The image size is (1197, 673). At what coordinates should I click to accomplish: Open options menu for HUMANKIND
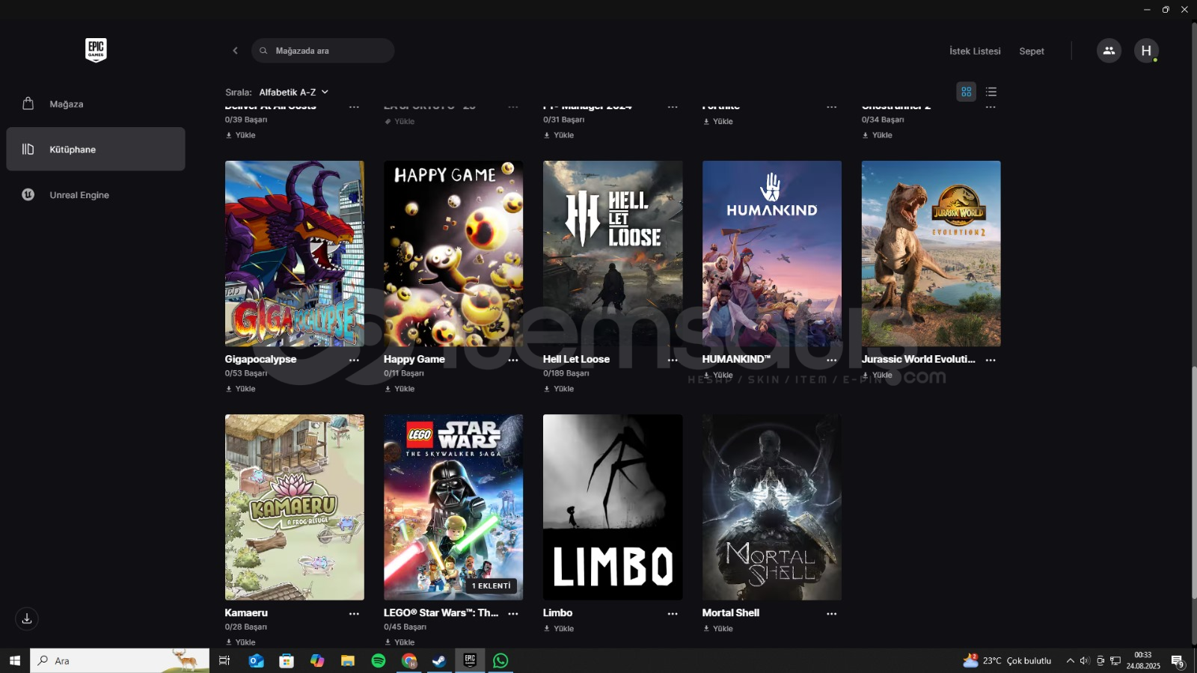click(831, 360)
